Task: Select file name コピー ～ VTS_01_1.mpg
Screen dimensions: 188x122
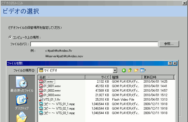Action: point(59,104)
